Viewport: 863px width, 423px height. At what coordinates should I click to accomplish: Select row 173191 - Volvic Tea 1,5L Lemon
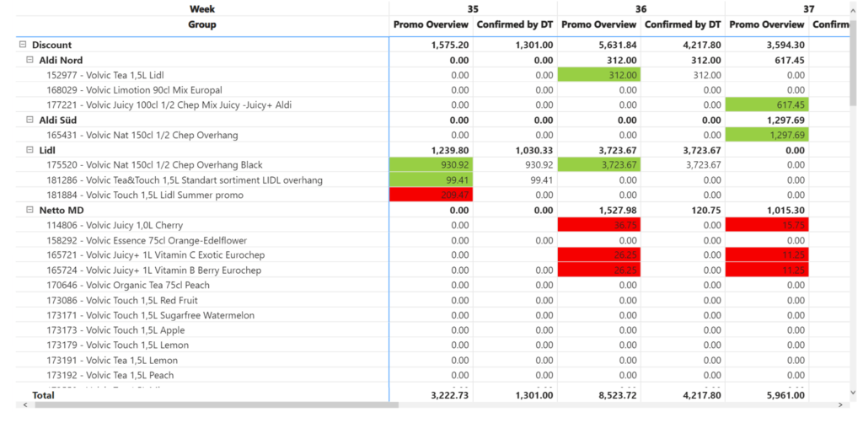pyautogui.click(x=202, y=361)
